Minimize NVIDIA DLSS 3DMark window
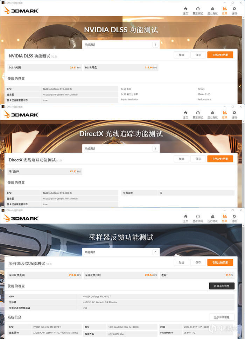 (x=224, y=3)
